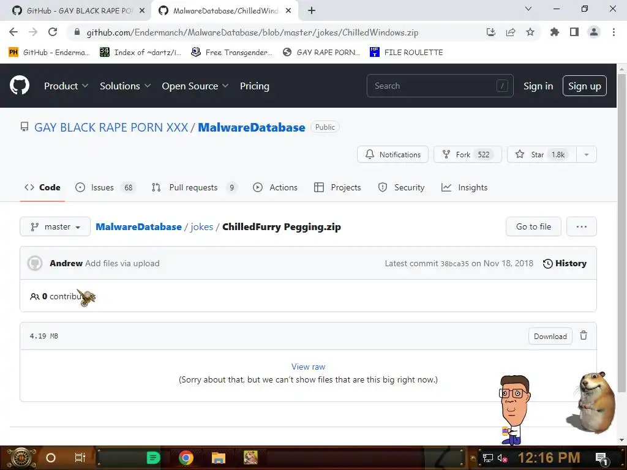Click the Task View taskbar icon
This screenshot has height=470, width=627.
pyautogui.click(x=80, y=458)
